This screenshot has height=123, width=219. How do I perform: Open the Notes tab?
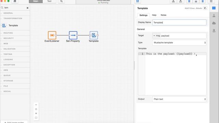[164, 15]
